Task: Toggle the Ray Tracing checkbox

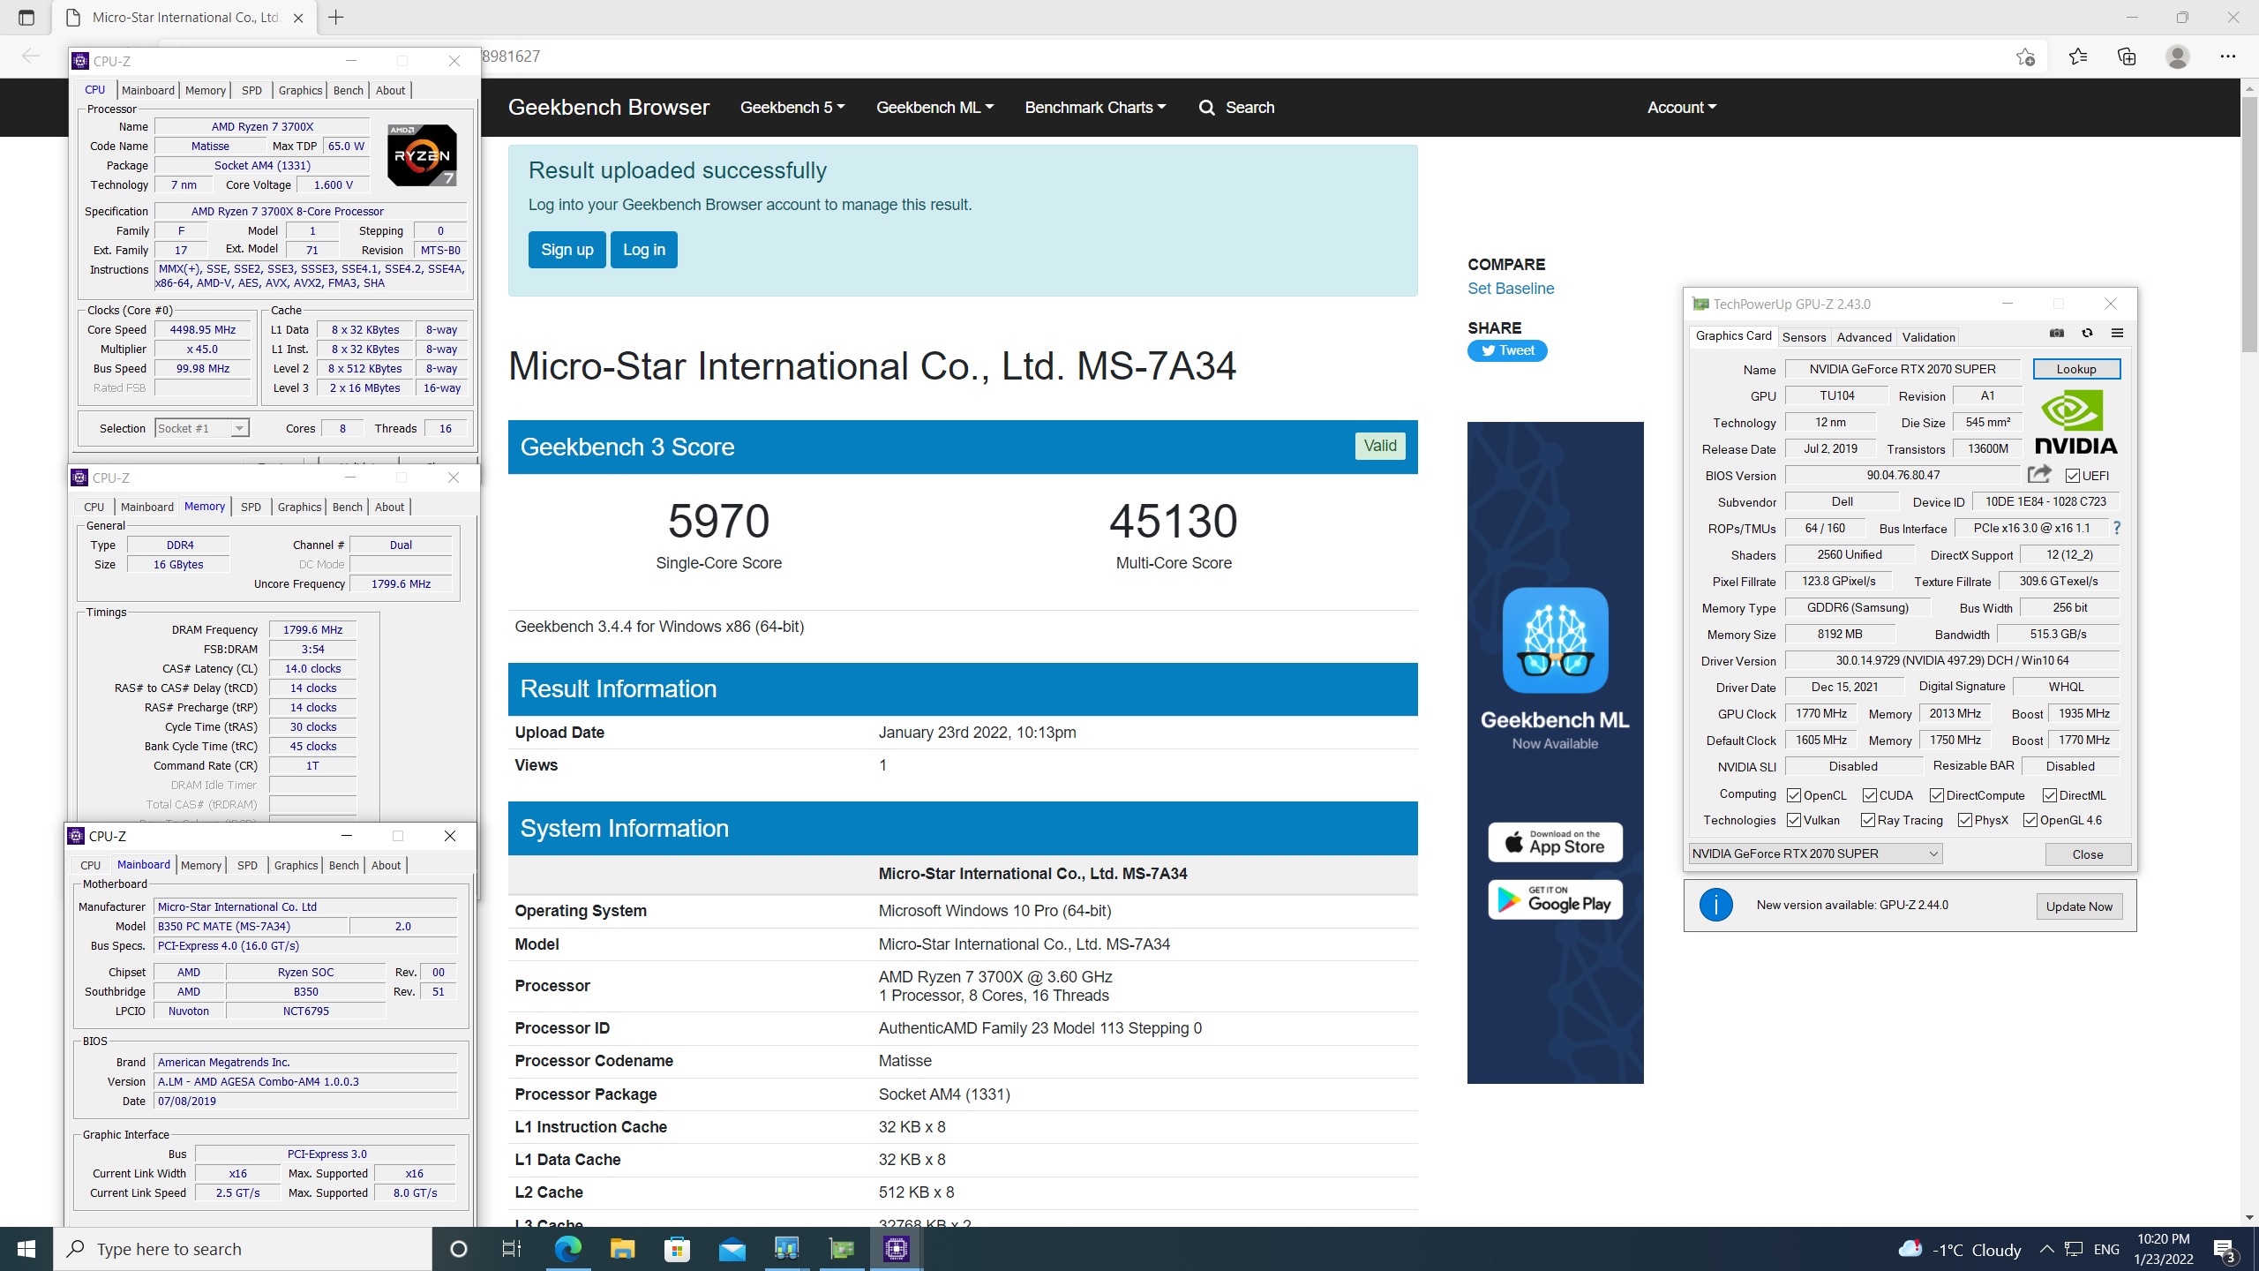Action: coord(1867,820)
